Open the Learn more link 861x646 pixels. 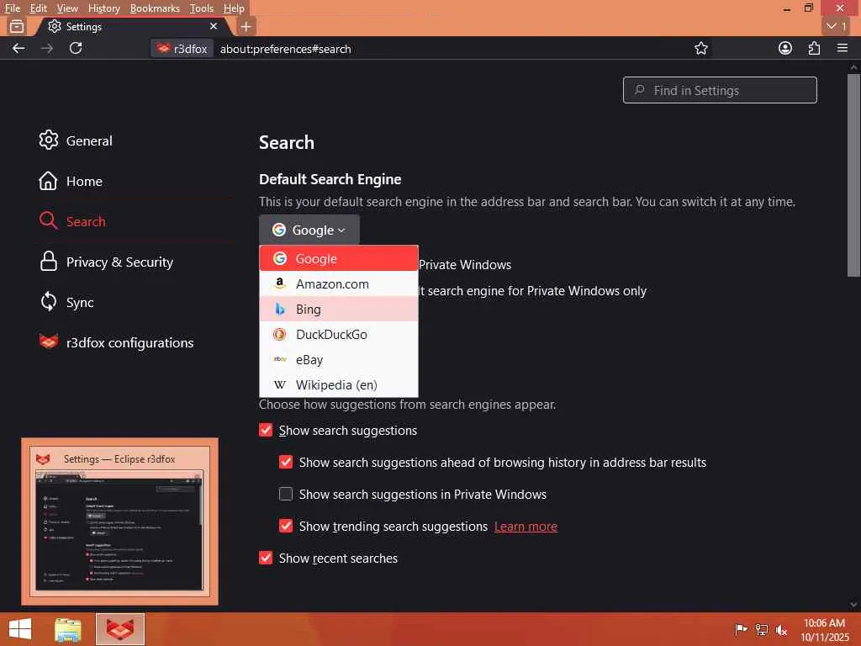(526, 527)
